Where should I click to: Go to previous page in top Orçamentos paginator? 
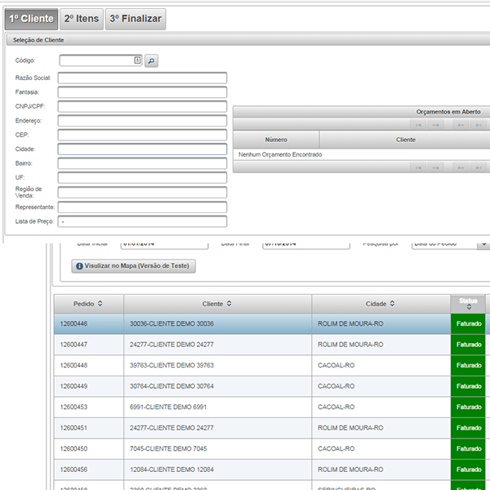[435, 125]
